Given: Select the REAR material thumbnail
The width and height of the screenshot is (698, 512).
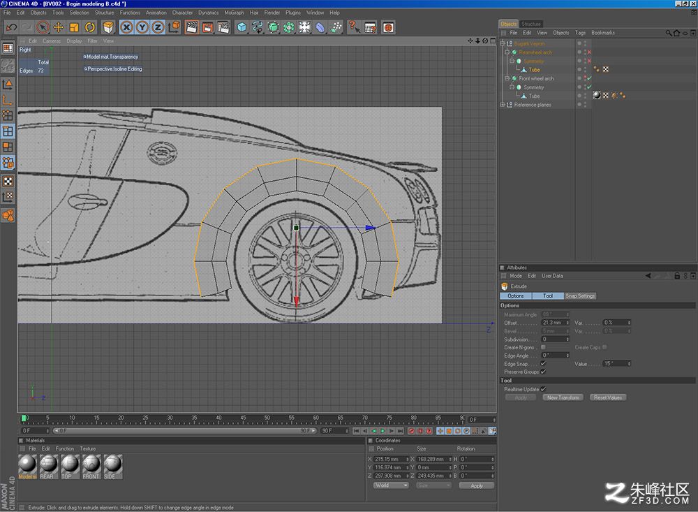Looking at the screenshot, I should click(x=49, y=467).
